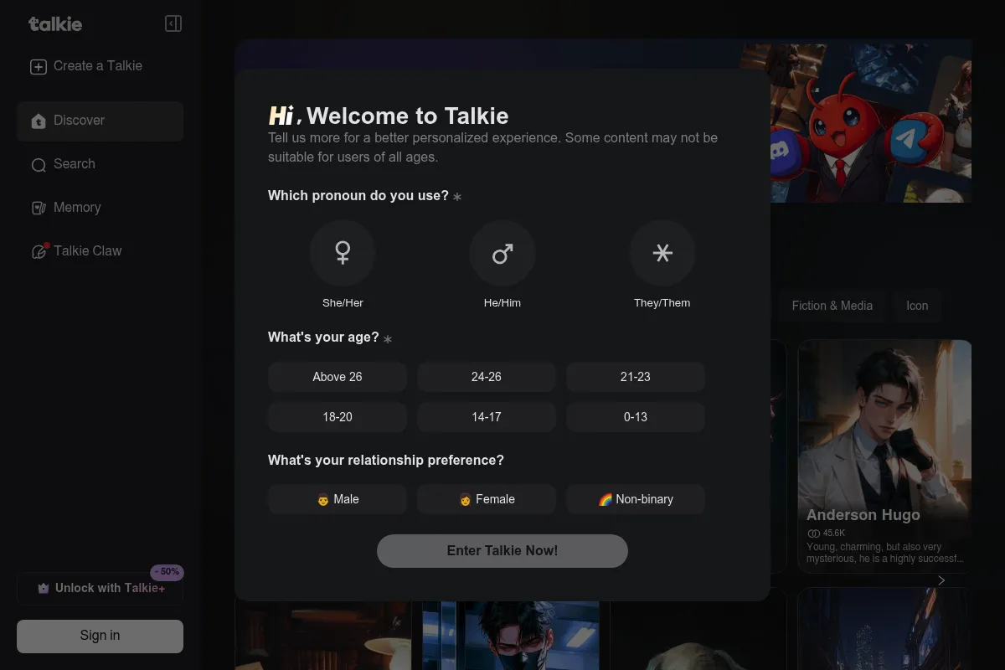Screen dimensions: 1005x670
Task: Click Enter Talkie Now! button
Action: (502, 551)
